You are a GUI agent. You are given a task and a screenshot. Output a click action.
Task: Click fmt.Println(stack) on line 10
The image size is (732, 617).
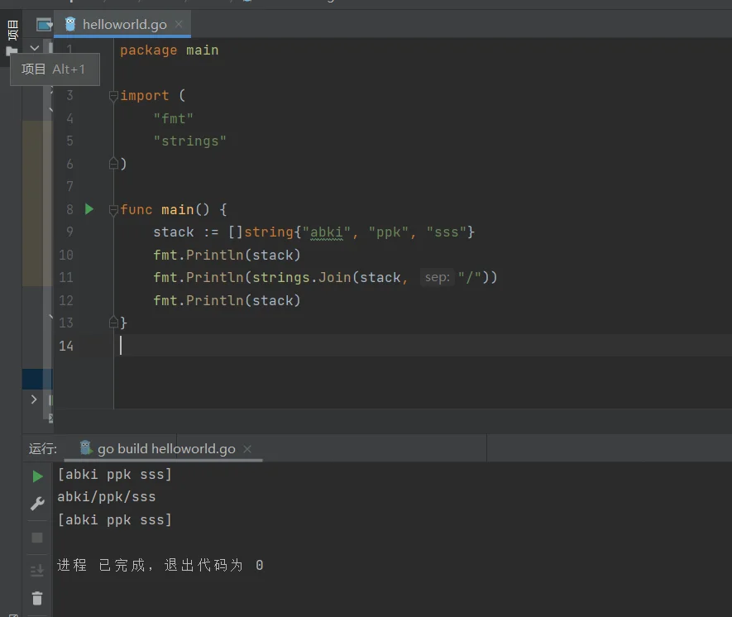coord(227,256)
